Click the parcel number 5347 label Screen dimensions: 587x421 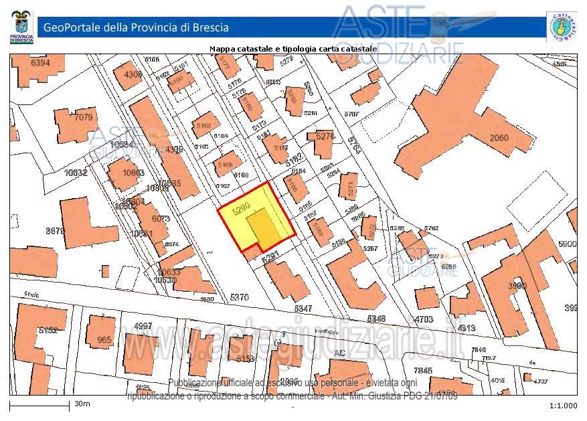coord(303,309)
